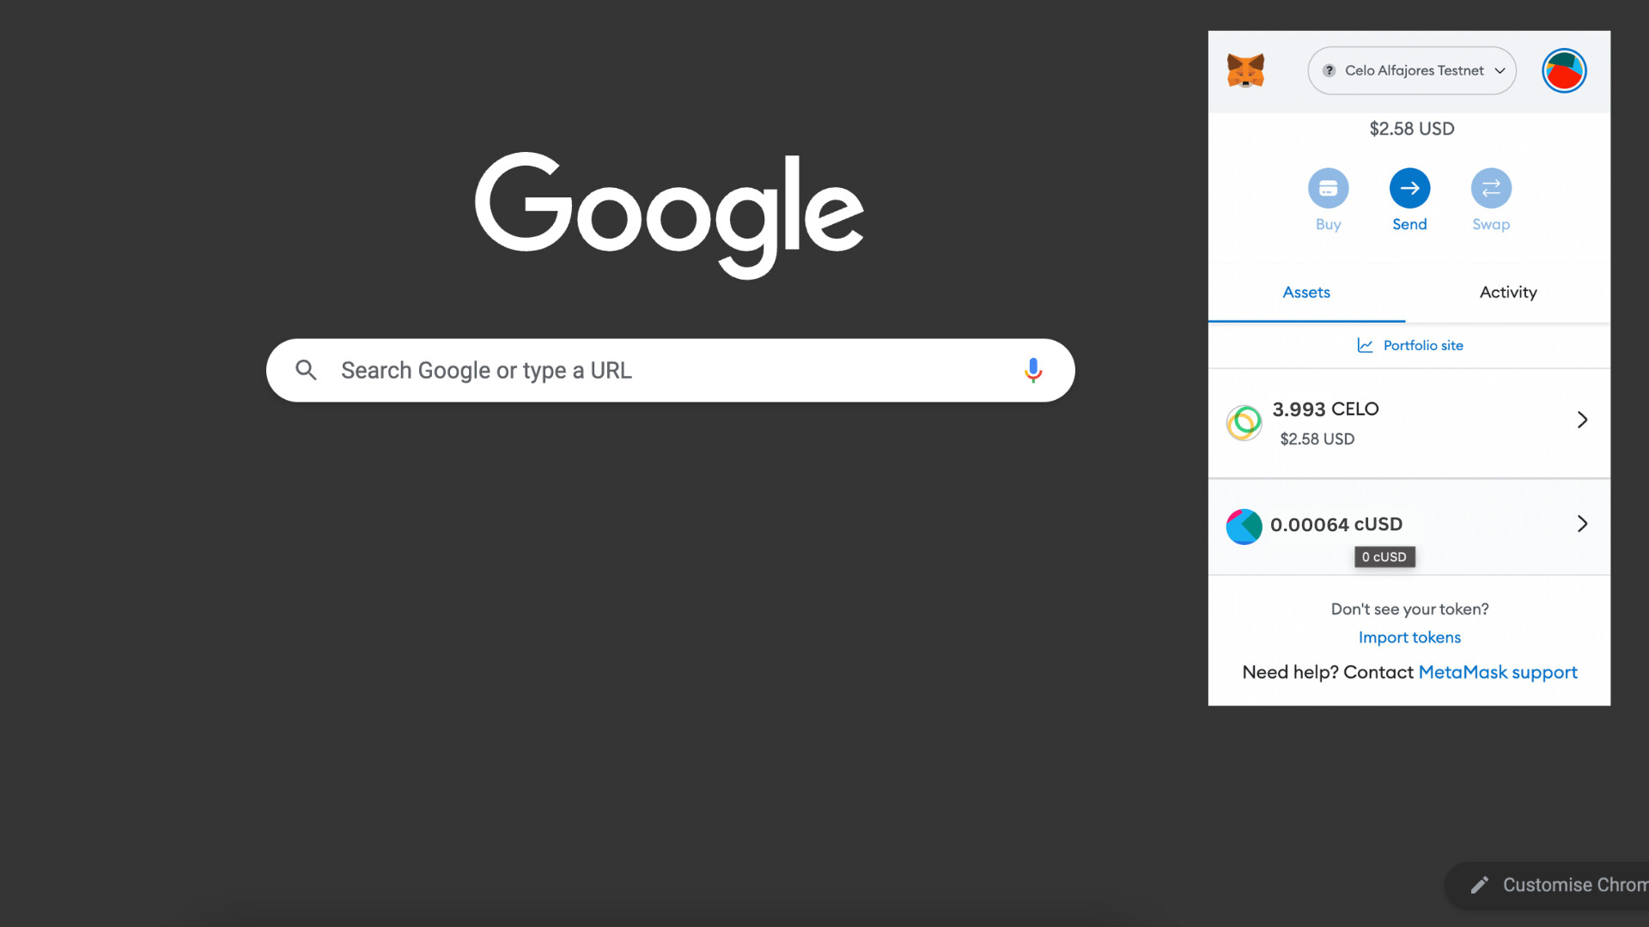Click the Portfolio site chart icon
The image size is (1649, 927).
1365,345
